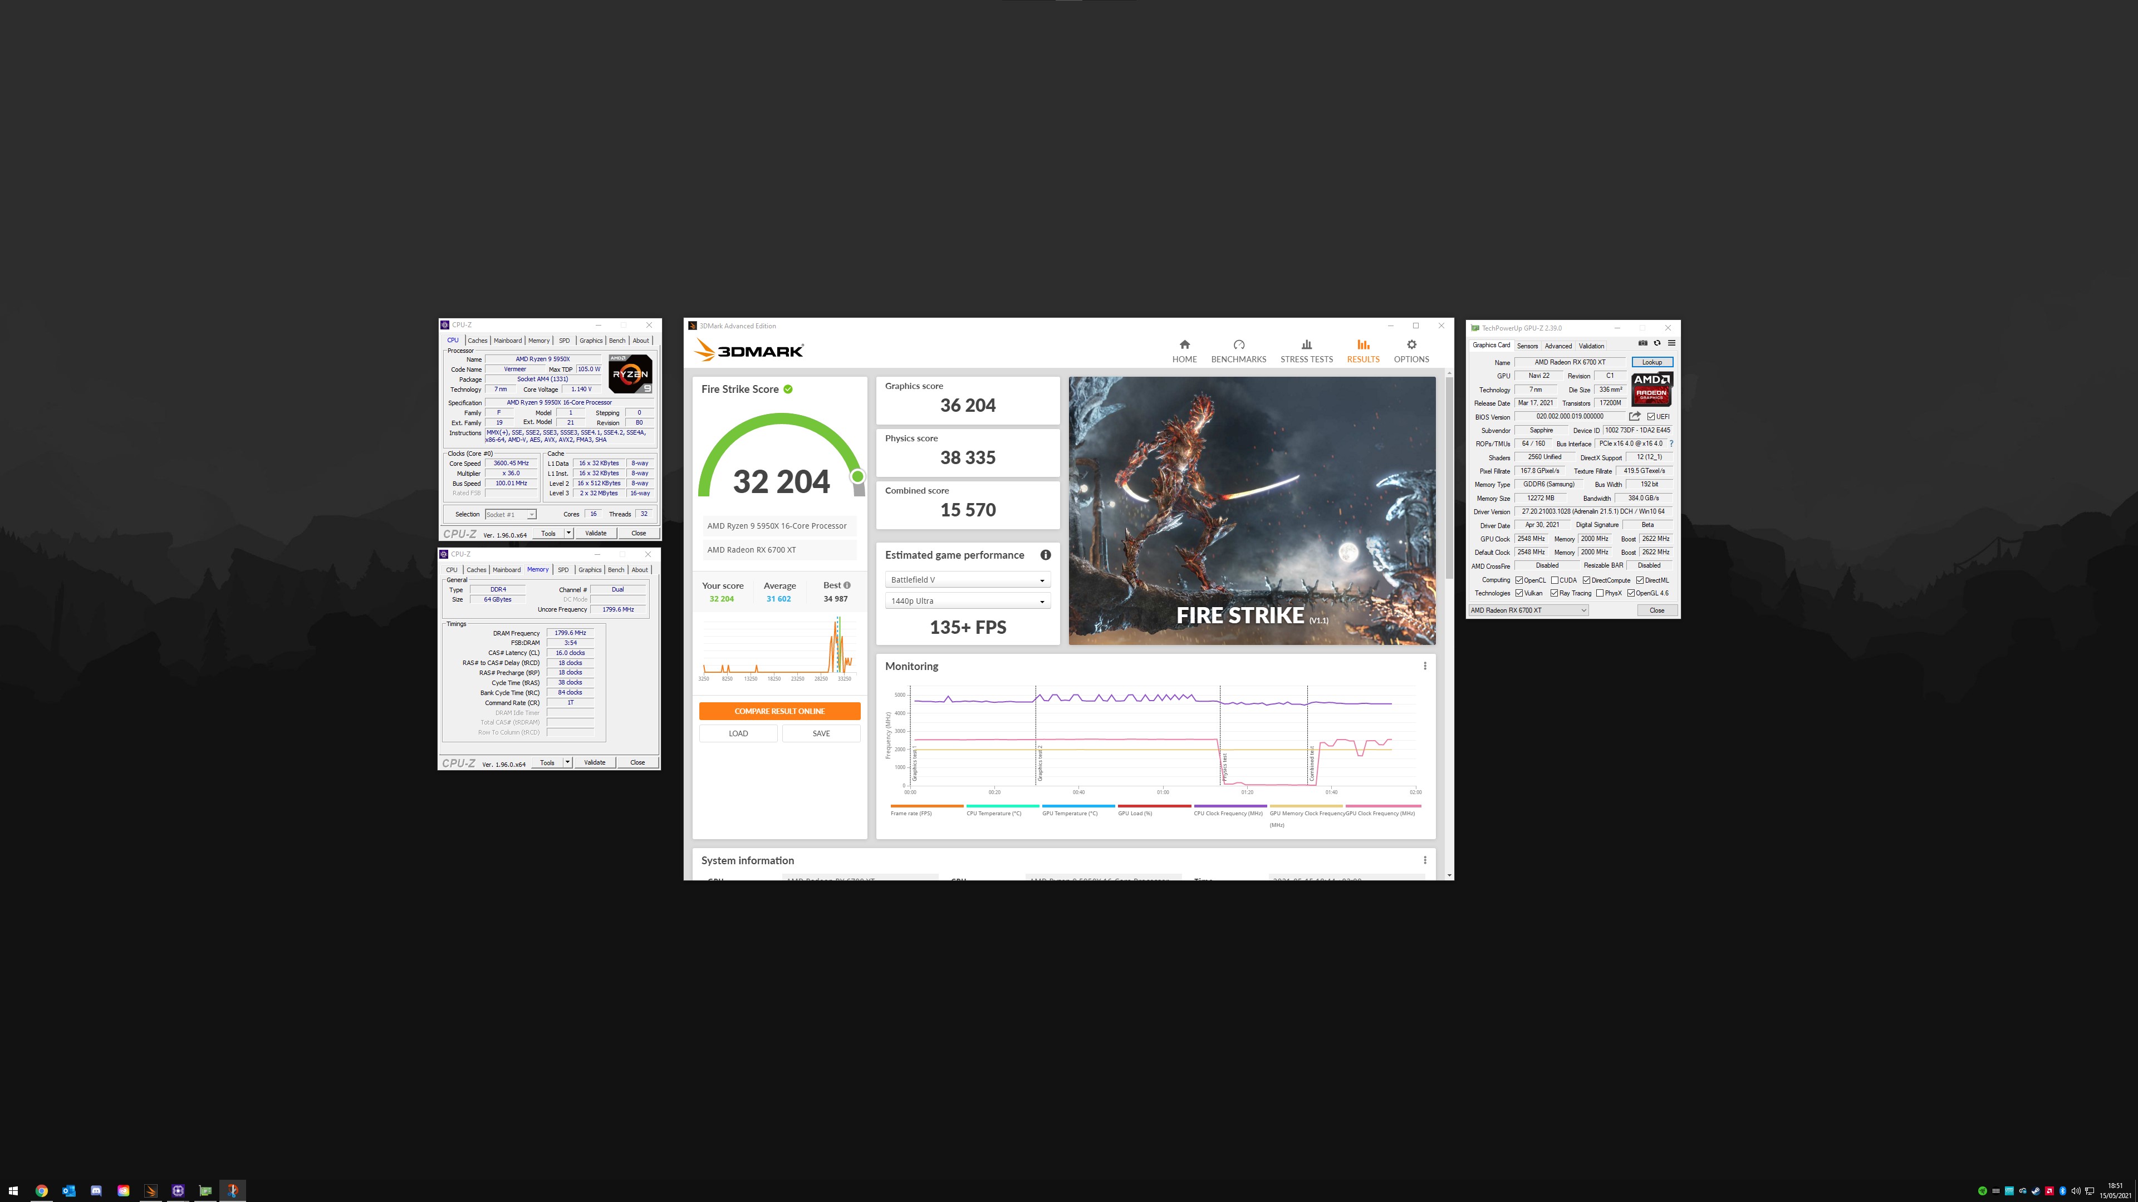The height and width of the screenshot is (1202, 2138).
Task: Click the Frame rate (FPS) orange legend swatch
Action: coord(926,805)
